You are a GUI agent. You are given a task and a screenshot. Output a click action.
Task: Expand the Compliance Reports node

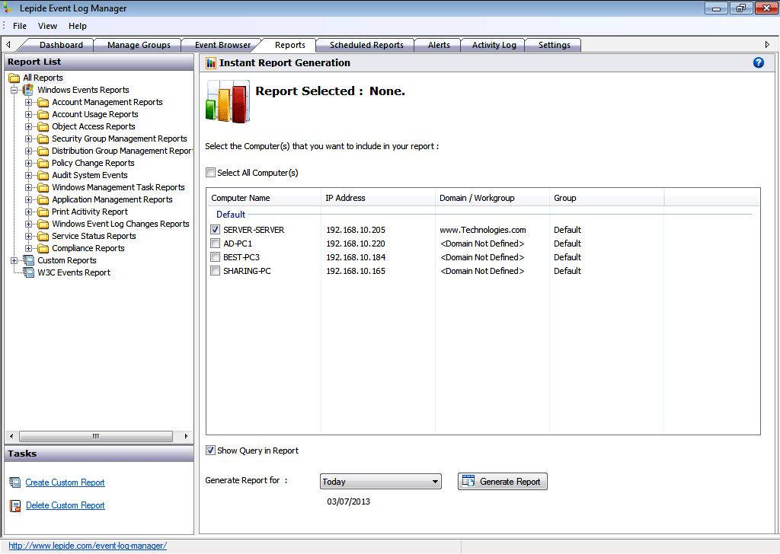coord(28,248)
